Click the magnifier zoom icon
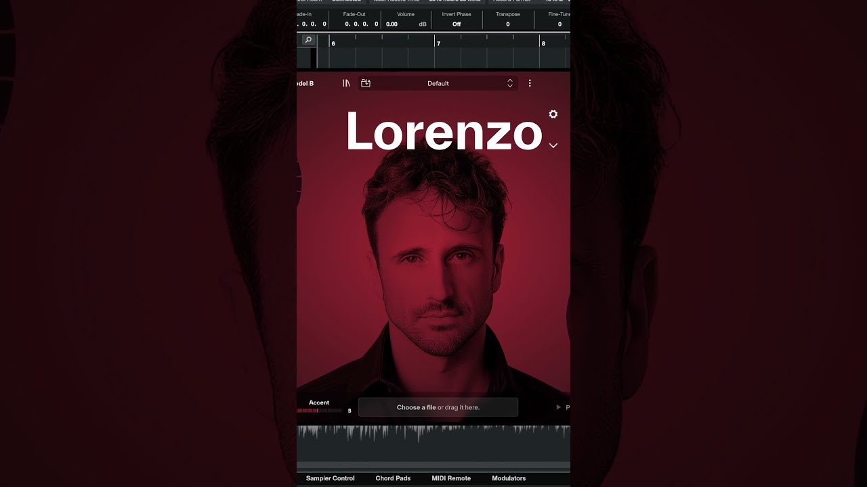 pos(308,40)
